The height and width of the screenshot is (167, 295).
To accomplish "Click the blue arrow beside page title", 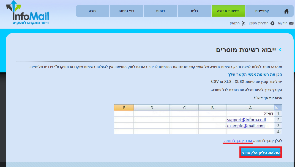I will coord(280,50).
